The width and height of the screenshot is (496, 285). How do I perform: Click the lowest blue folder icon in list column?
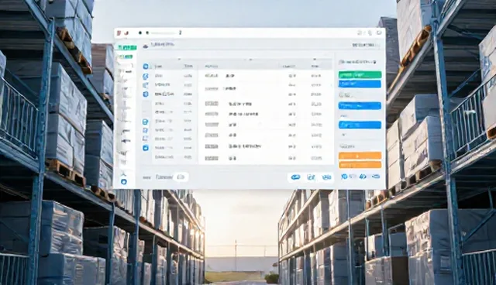[146, 148]
